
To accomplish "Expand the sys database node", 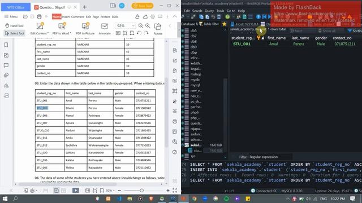I will click(183, 156).
